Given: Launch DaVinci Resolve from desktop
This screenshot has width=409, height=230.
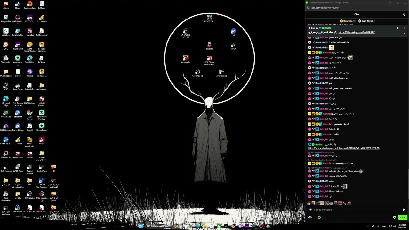Looking at the screenshot, I should click(30, 169).
